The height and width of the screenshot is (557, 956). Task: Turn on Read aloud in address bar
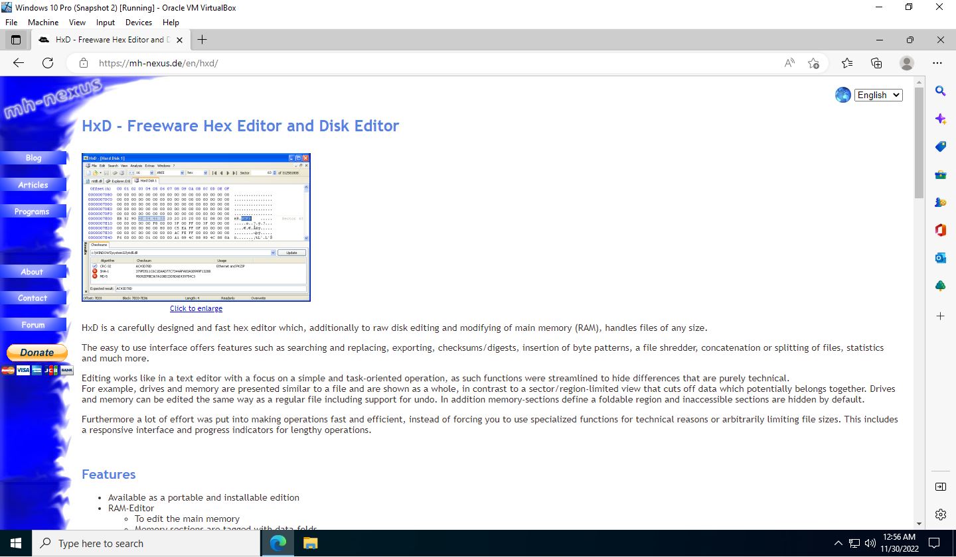(789, 63)
